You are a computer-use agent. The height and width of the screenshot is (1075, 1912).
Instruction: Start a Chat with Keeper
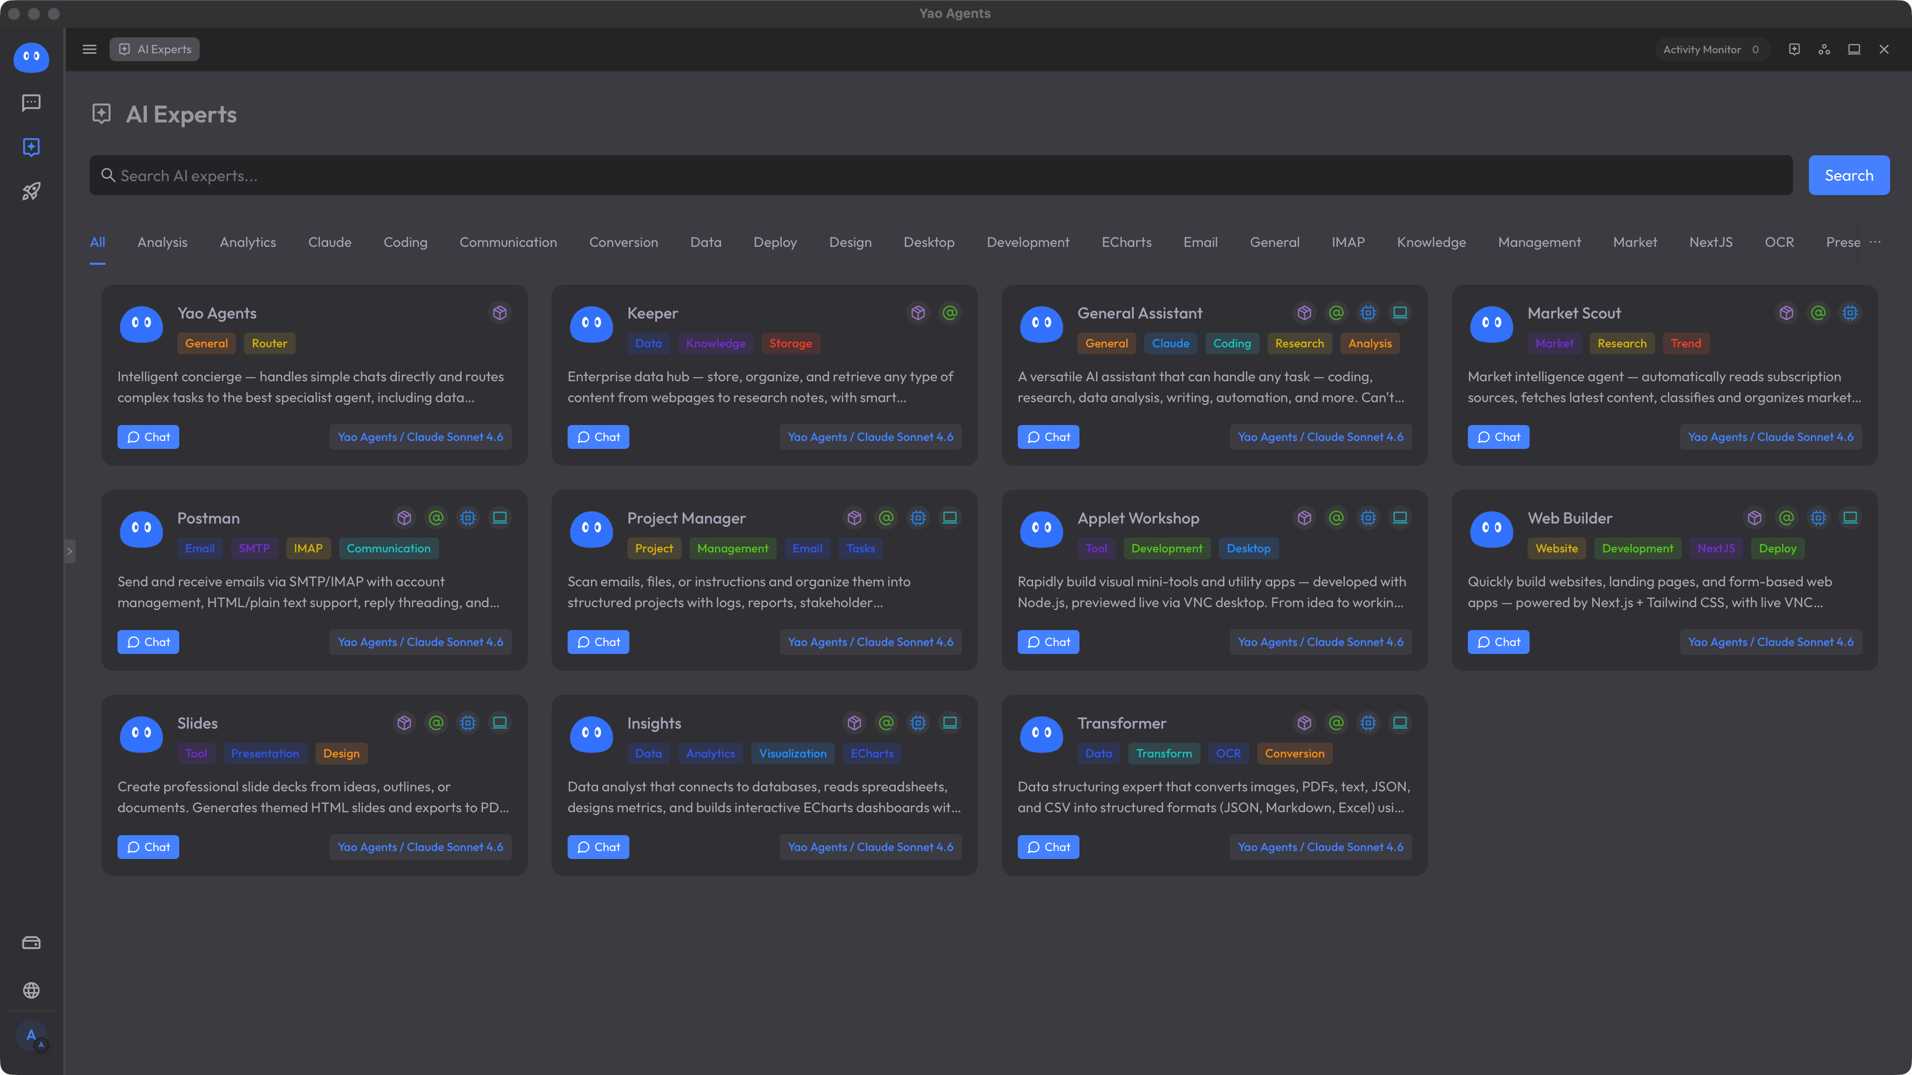pyautogui.click(x=598, y=437)
